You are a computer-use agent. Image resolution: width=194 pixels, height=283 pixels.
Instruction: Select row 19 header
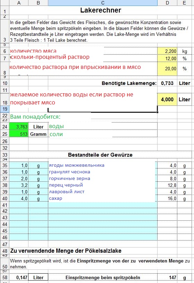tap(5, 109)
